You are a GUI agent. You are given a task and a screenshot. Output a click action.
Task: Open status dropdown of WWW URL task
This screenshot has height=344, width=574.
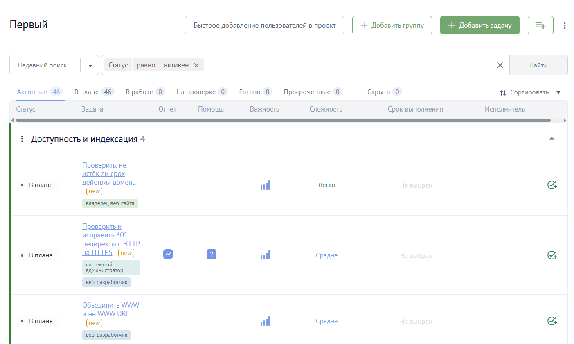[x=37, y=321]
